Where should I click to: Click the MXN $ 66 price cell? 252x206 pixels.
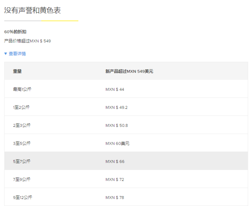click(x=115, y=162)
